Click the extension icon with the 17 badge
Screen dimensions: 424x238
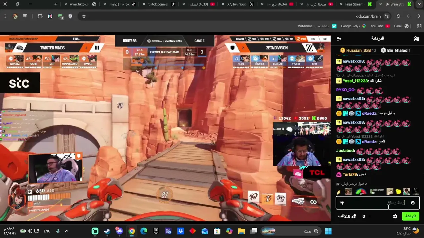pyautogui.click(x=60, y=16)
